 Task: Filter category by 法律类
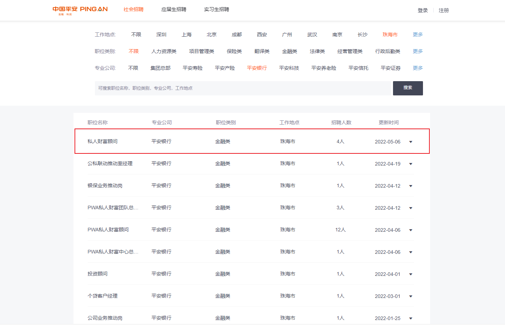[x=317, y=51]
